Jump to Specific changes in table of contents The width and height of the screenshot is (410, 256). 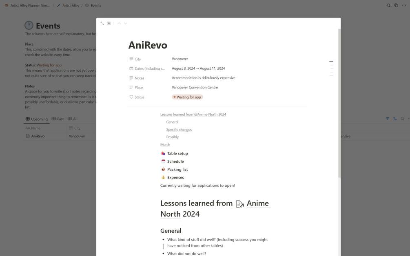click(x=179, y=130)
